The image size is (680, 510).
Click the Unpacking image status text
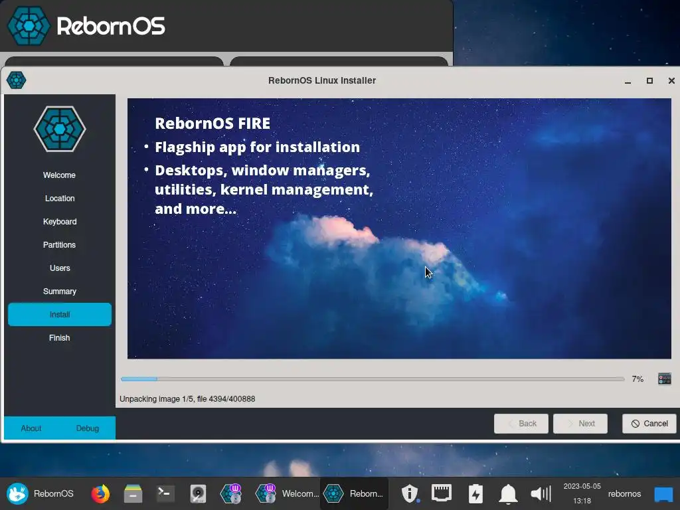tap(187, 399)
